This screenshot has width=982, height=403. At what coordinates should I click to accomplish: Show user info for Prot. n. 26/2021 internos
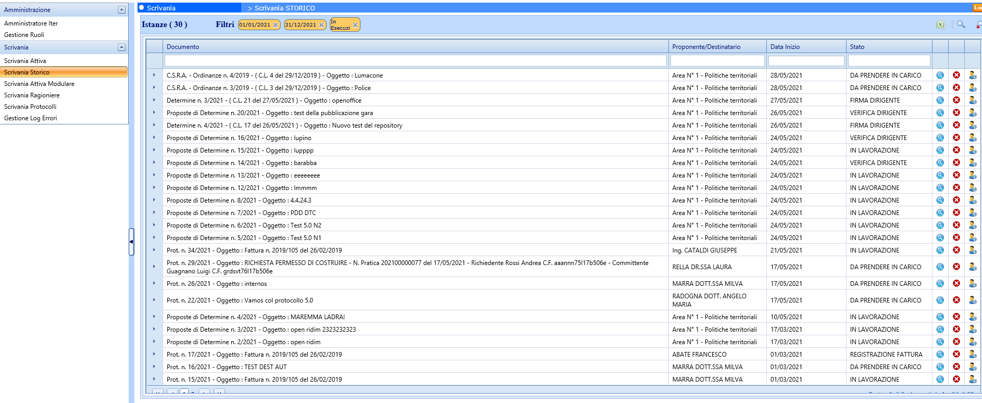973,283
